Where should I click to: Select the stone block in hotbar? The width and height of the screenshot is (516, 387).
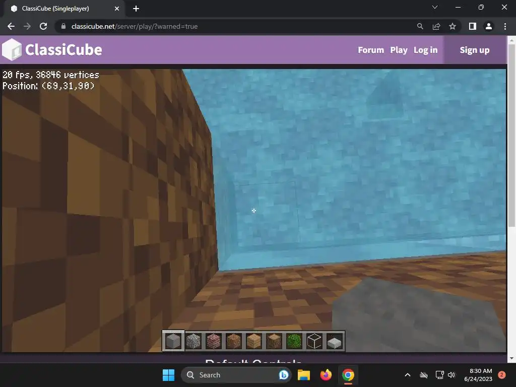pyautogui.click(x=173, y=341)
